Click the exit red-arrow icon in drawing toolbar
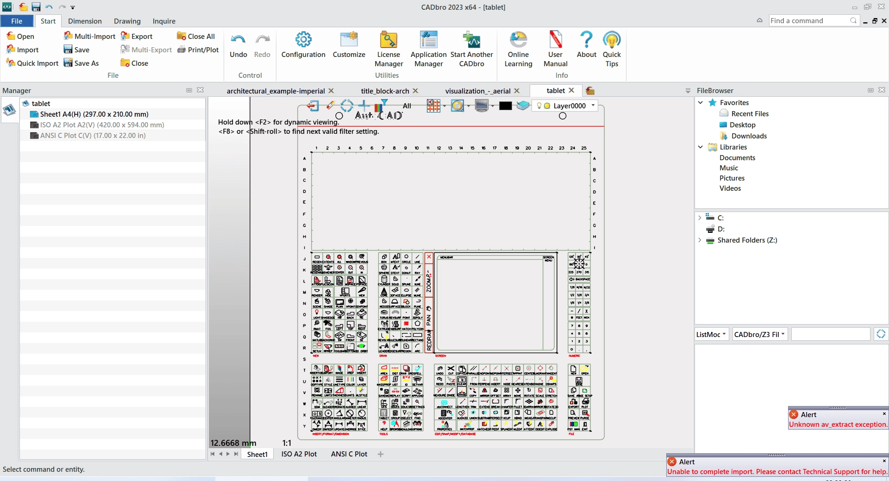The height and width of the screenshot is (481, 889). 313,106
